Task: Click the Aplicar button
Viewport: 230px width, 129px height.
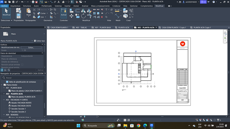Action: pos(40,70)
